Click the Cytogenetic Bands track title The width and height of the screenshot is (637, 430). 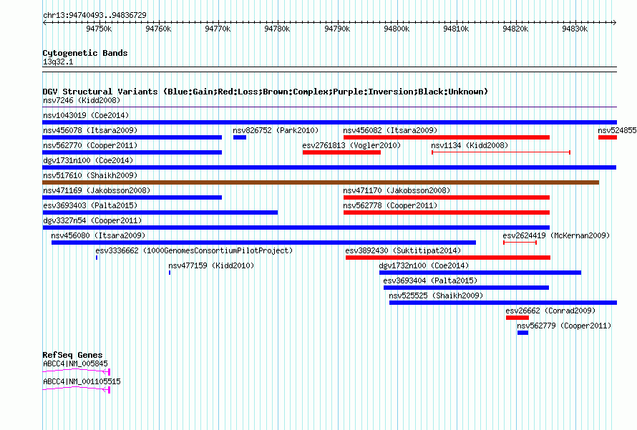85,53
